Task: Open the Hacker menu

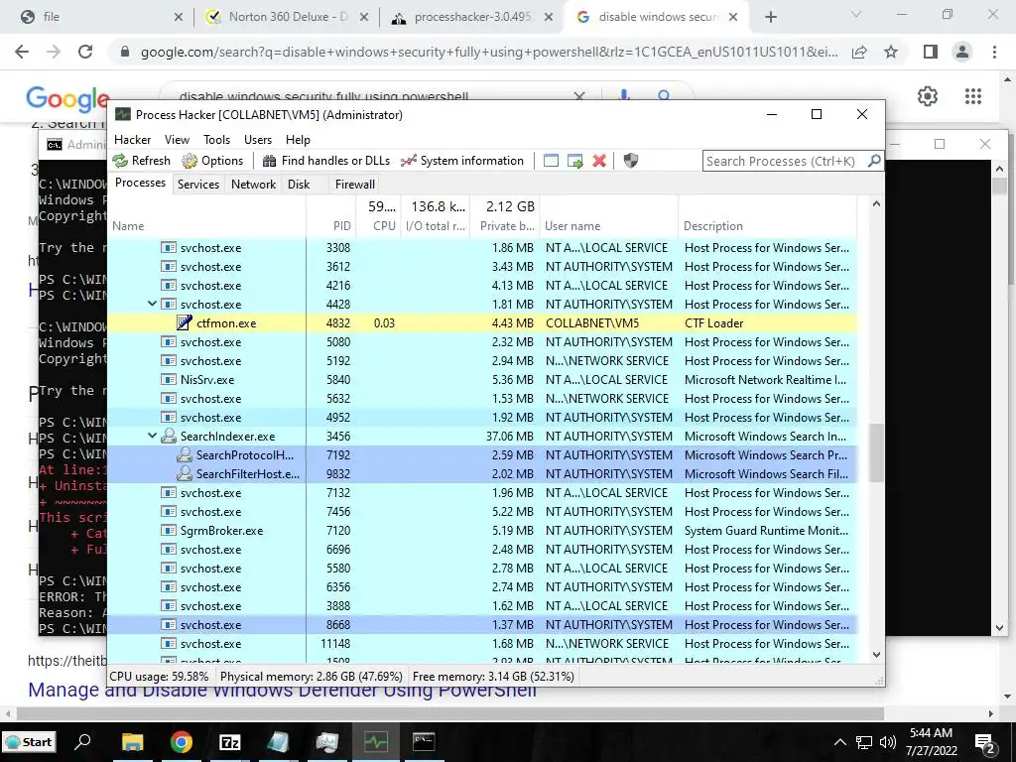Action: [x=132, y=139]
